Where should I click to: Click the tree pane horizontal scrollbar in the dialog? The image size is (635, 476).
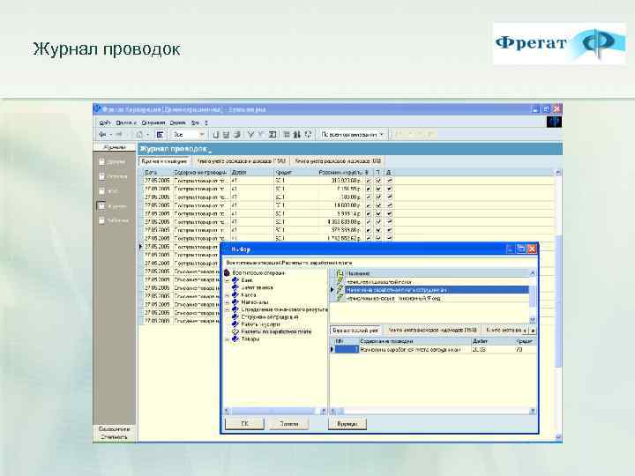275,411
